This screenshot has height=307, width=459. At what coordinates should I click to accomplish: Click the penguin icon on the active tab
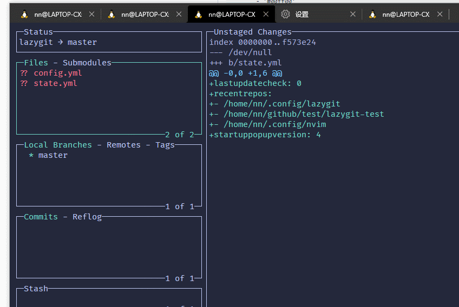click(x=199, y=14)
